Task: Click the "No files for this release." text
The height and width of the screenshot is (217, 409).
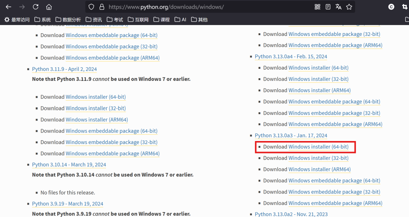Action: coord(68,192)
